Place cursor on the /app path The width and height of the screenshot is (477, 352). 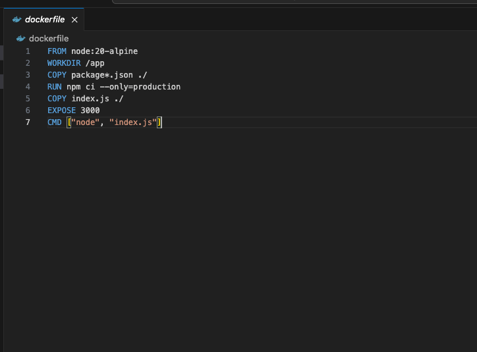pyautogui.click(x=95, y=63)
